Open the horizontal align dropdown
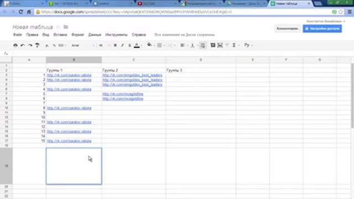 coord(184,45)
